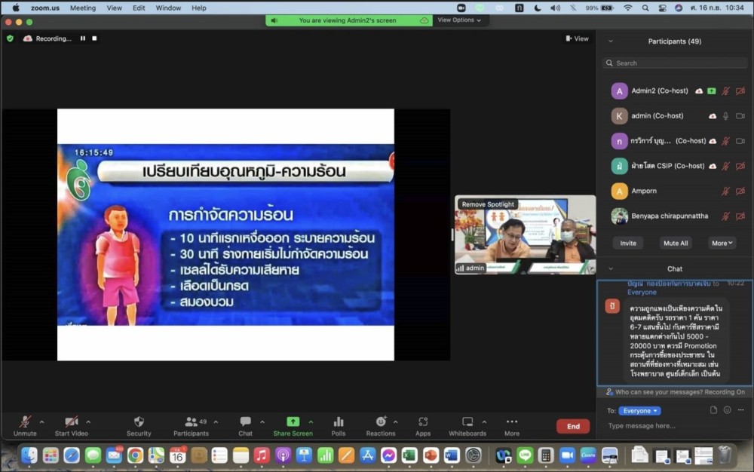Open the View Options dropdown

tap(459, 20)
